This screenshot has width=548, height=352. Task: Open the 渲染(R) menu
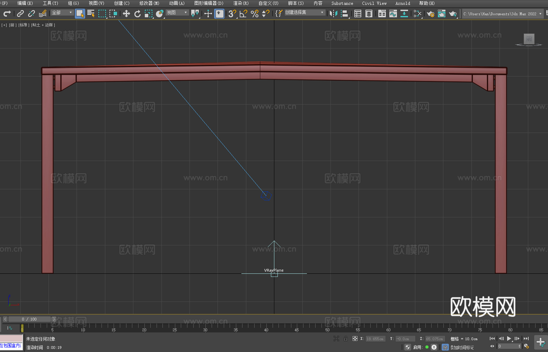(x=241, y=3)
